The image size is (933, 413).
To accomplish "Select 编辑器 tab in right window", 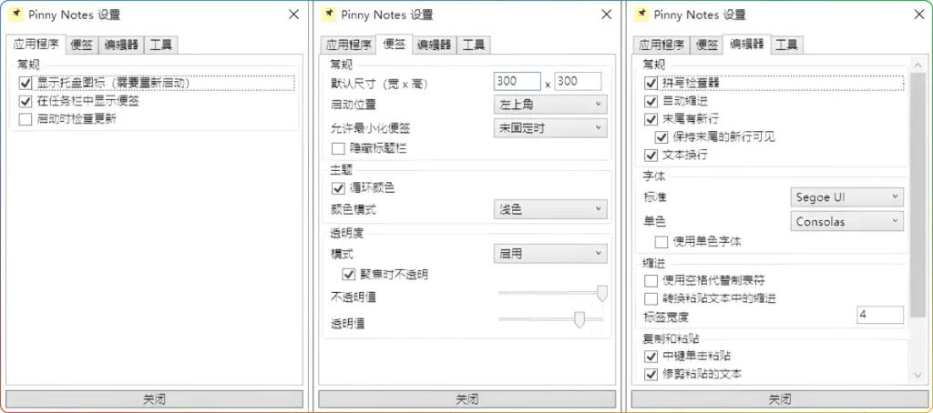I will click(747, 44).
